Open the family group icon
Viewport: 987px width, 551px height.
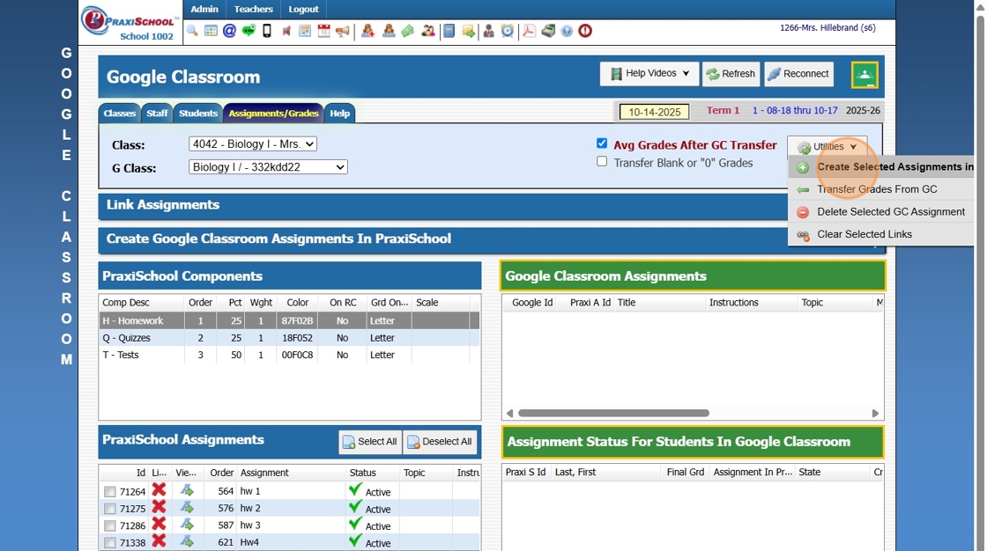pyautogui.click(x=428, y=31)
